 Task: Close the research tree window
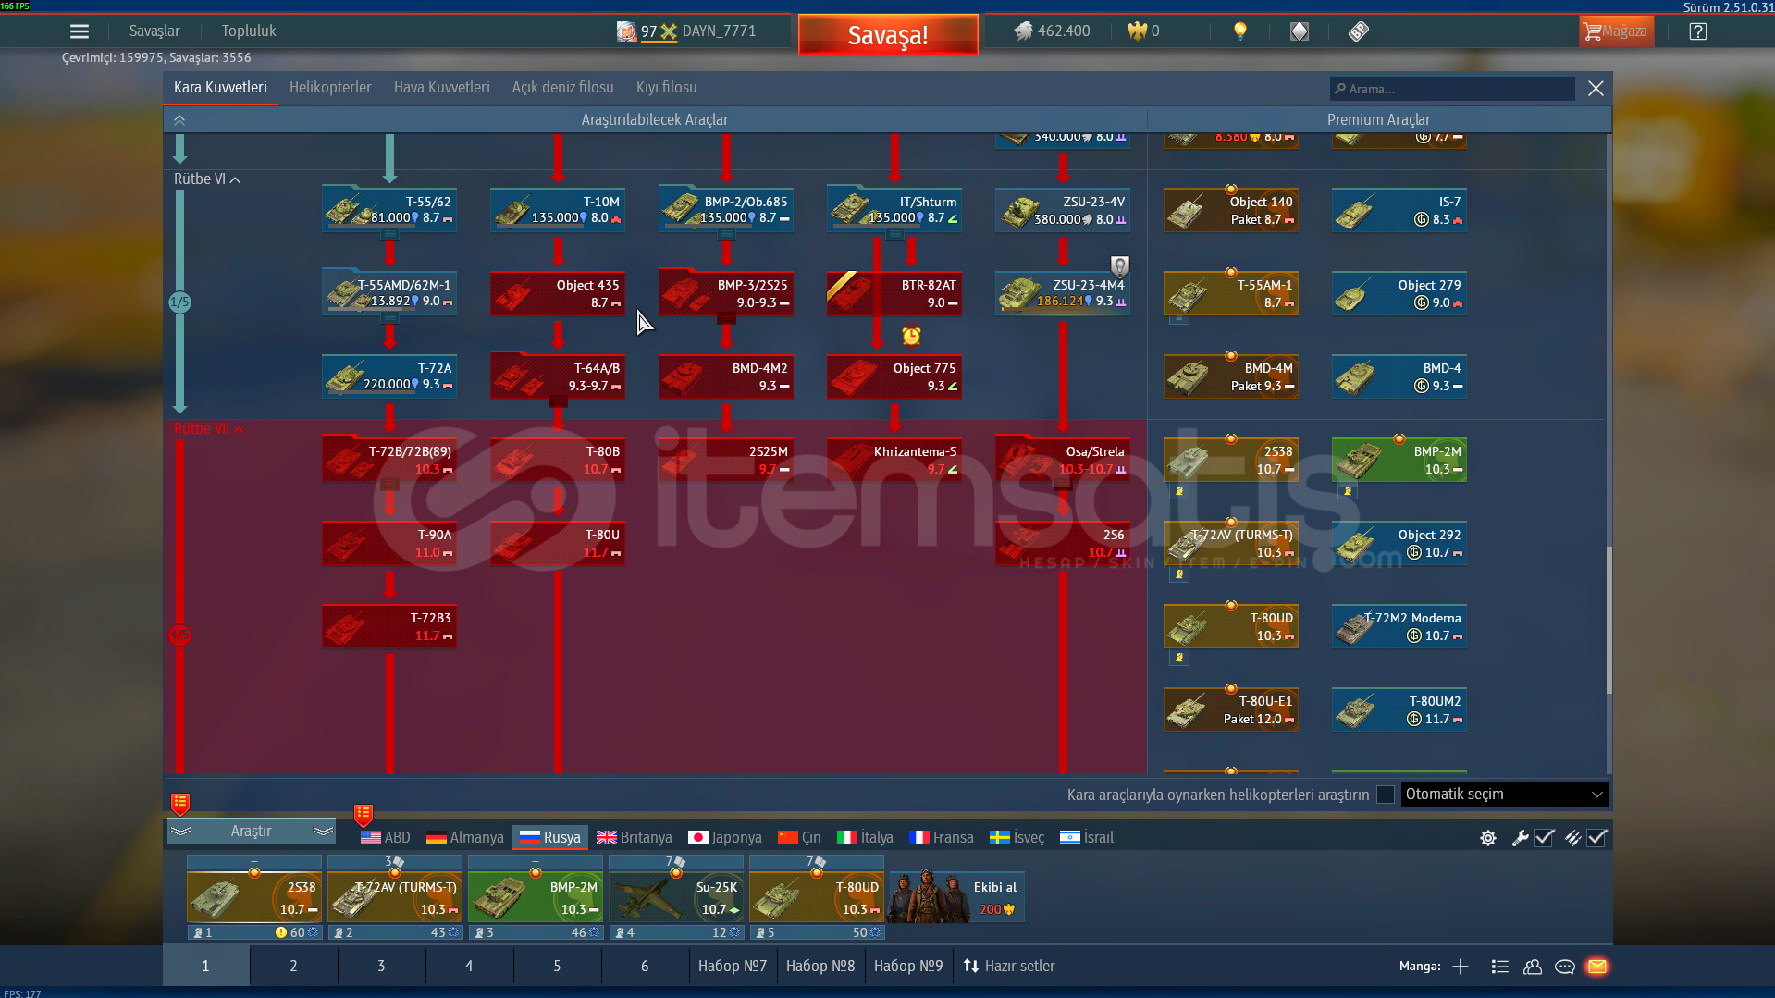[x=1596, y=89]
